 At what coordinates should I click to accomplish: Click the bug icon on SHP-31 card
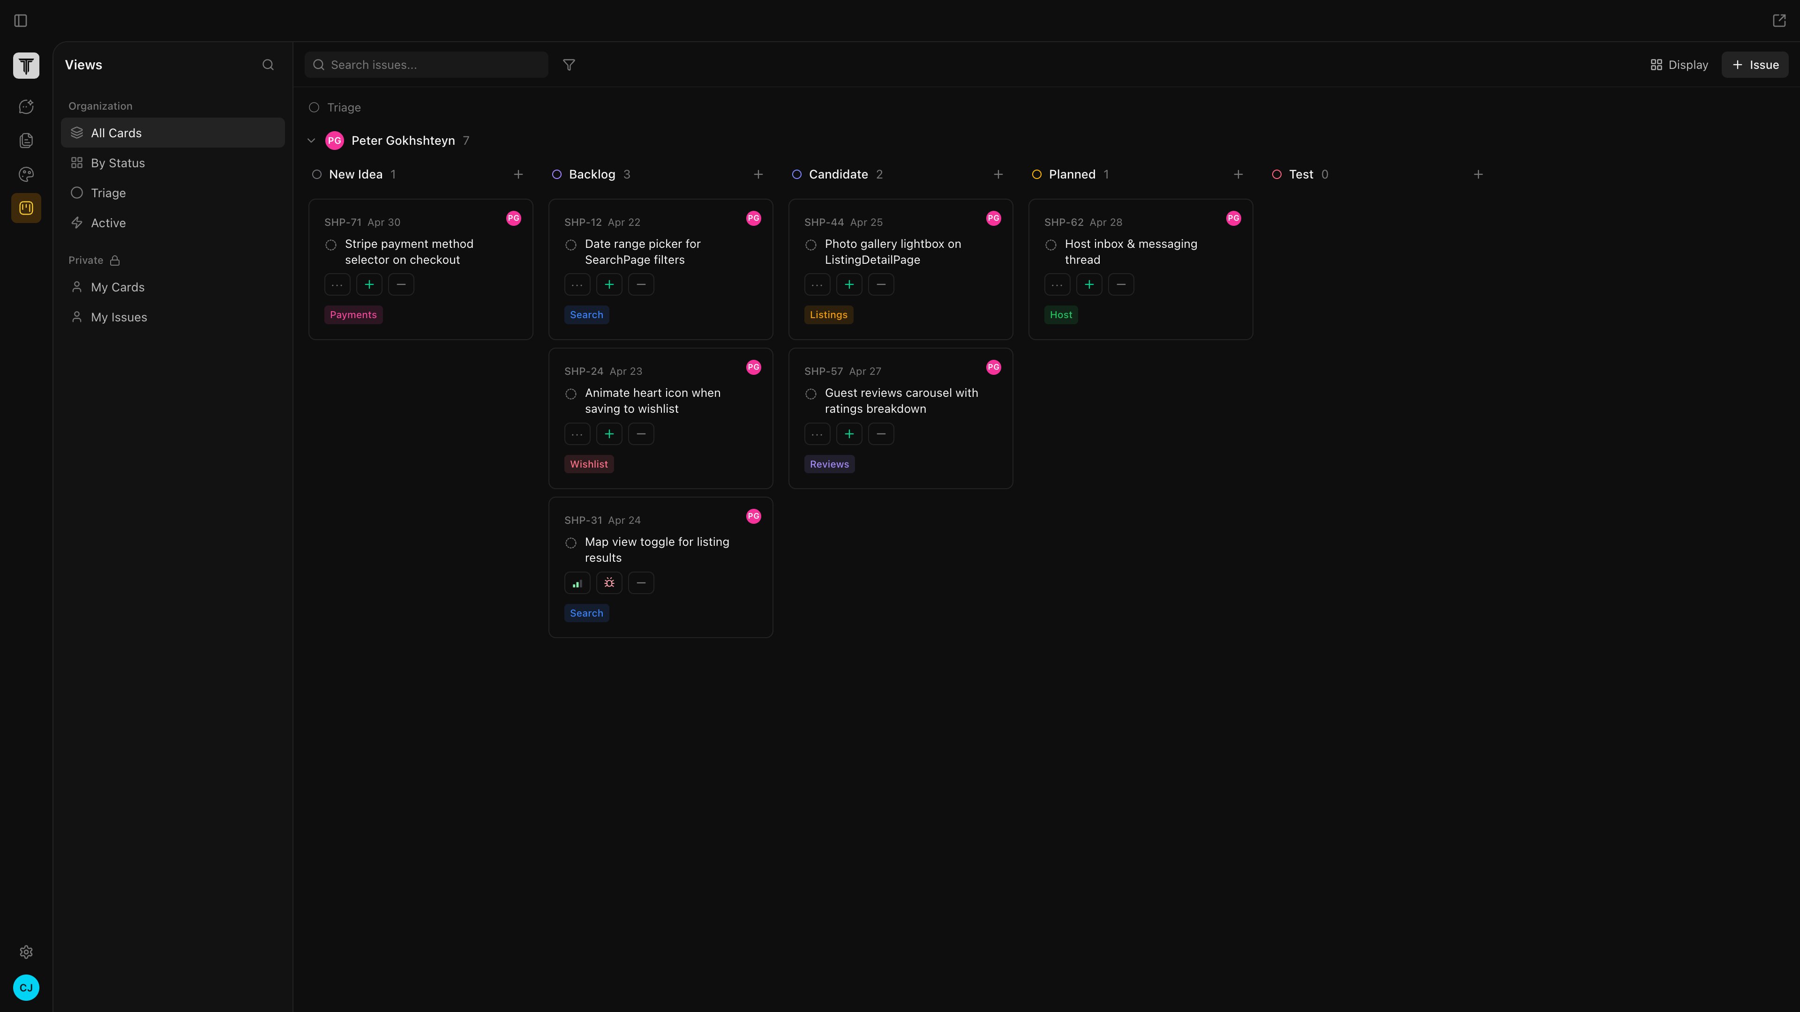click(x=609, y=583)
